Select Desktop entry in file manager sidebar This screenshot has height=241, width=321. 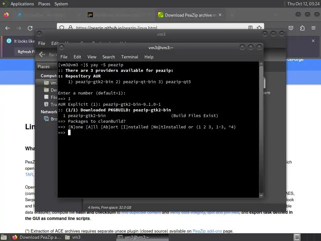click(50, 90)
